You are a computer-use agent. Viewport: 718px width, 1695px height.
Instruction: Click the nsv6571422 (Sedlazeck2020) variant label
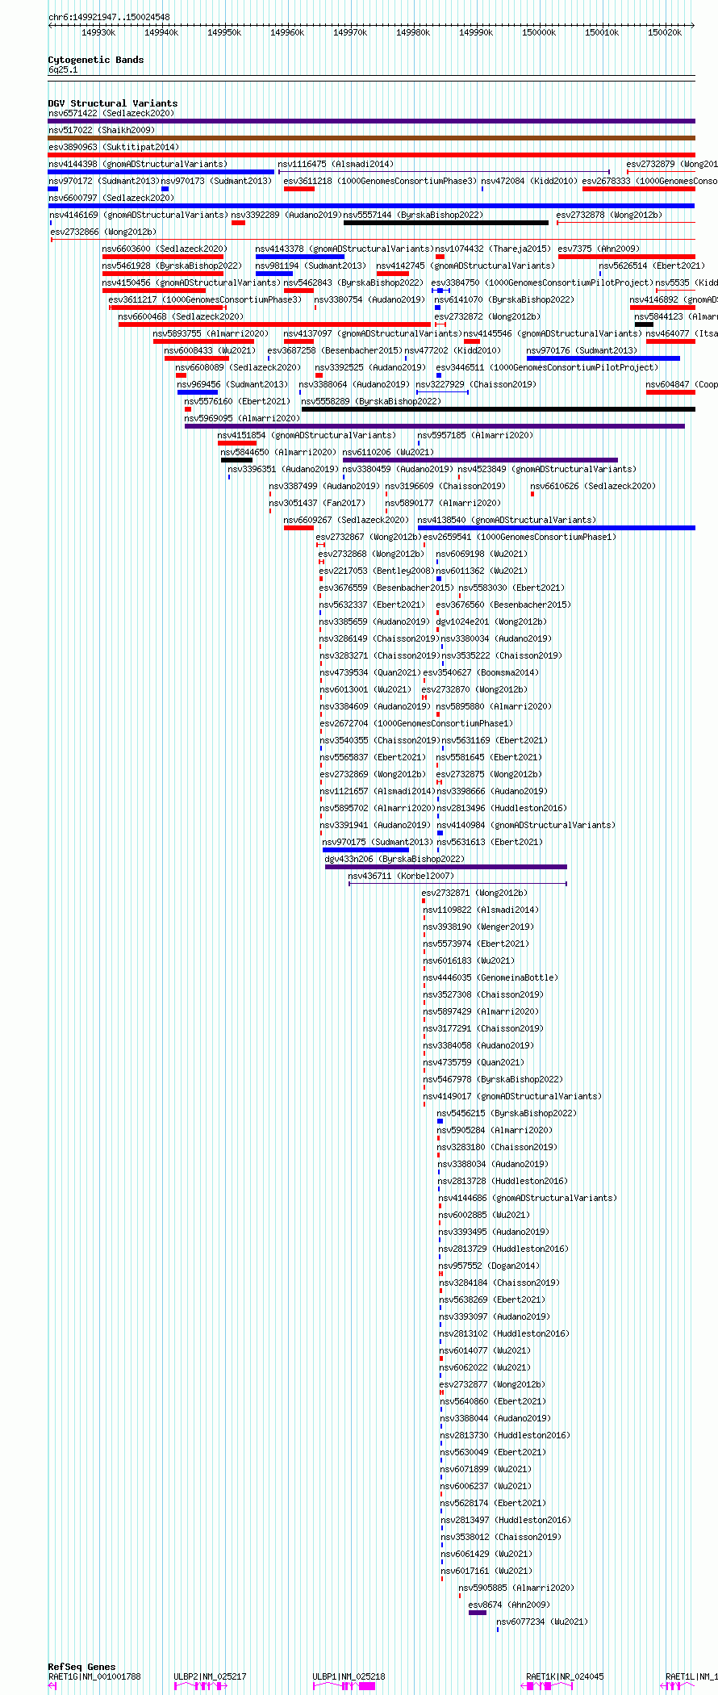tap(111, 114)
